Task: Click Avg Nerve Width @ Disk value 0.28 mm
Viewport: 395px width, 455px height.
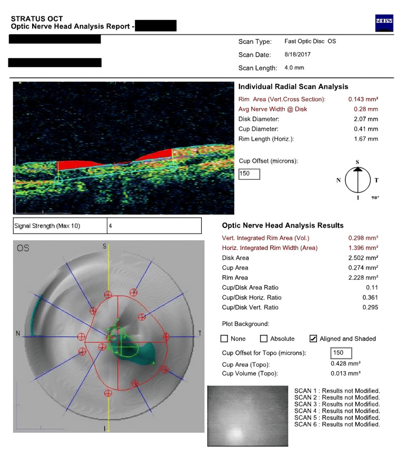Action: click(x=366, y=109)
